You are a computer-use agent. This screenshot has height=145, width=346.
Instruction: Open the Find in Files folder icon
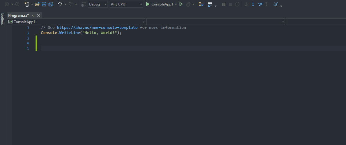pyautogui.click(x=201, y=4)
